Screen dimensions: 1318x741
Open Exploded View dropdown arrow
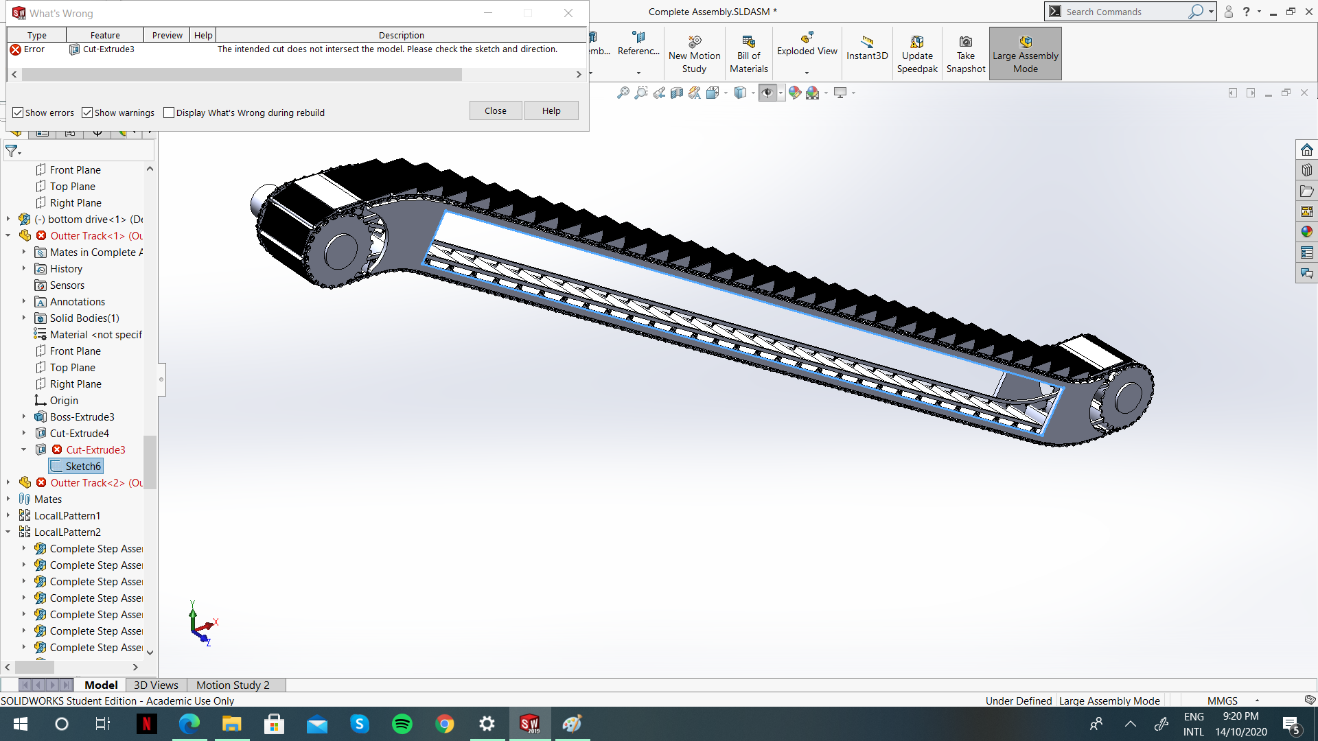coord(807,73)
